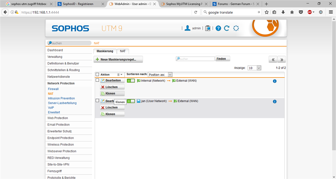Click Neue Maskierungsregel button
Viewport: 336px width, 179px height.
[118, 59]
